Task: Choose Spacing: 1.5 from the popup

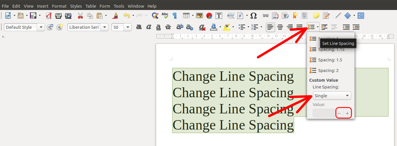Action: click(x=331, y=60)
